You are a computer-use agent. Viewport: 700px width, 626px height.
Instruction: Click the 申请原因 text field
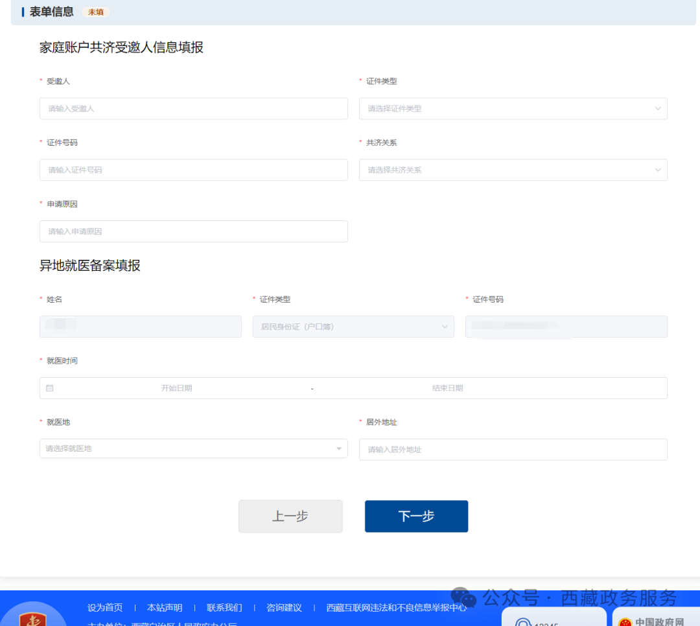click(193, 231)
